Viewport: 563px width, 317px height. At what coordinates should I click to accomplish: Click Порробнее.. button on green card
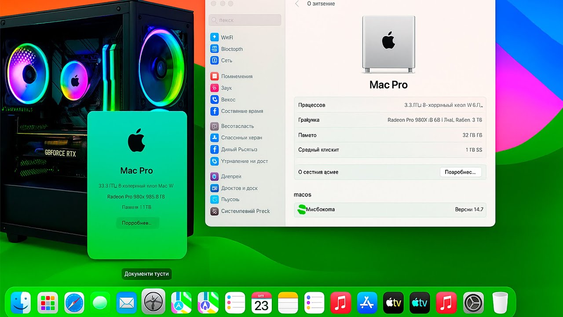click(x=137, y=223)
